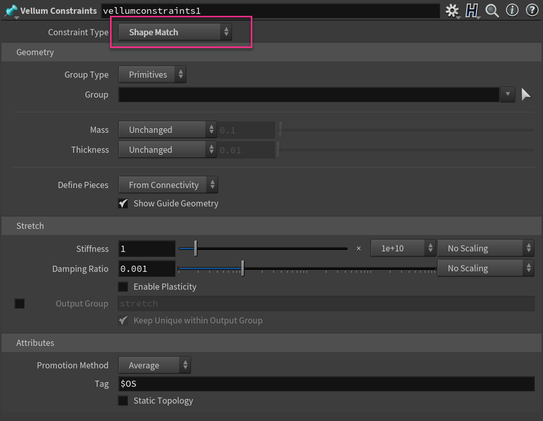
Task: Click the Stiffness value field
Action: click(x=147, y=248)
